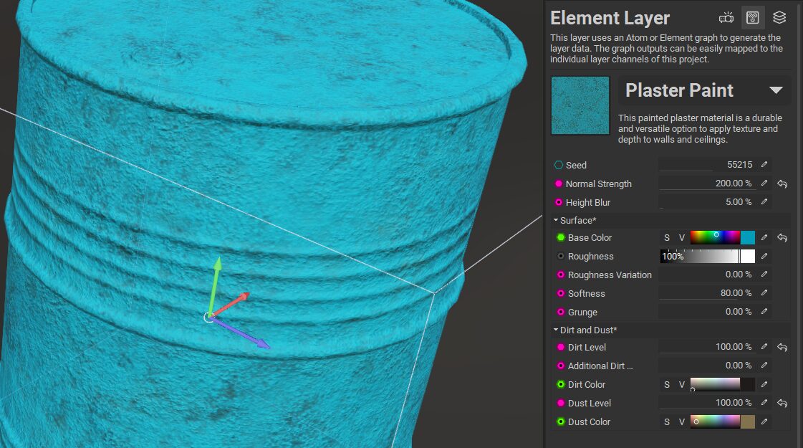Click the Plaster Paint material thumbnail preview
Image resolution: width=803 pixels, height=448 pixels.
point(580,105)
